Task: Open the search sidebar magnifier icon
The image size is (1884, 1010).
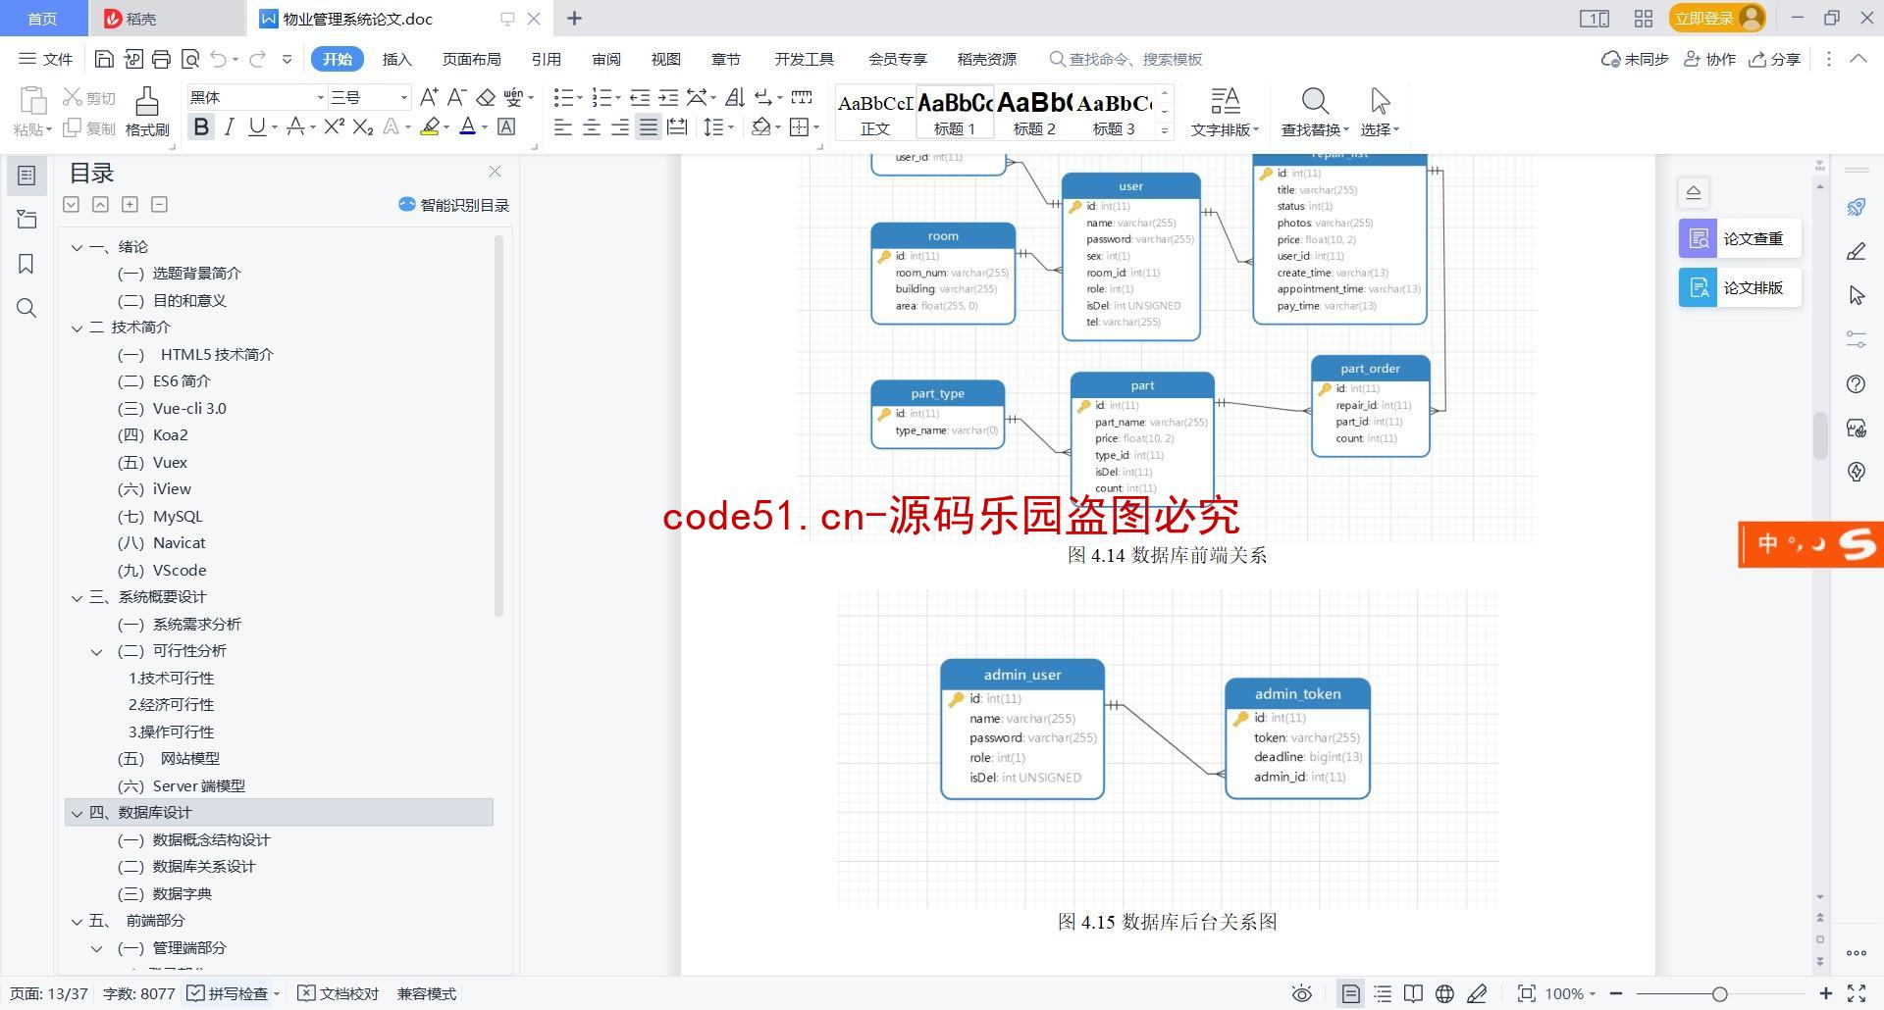Action: point(26,308)
